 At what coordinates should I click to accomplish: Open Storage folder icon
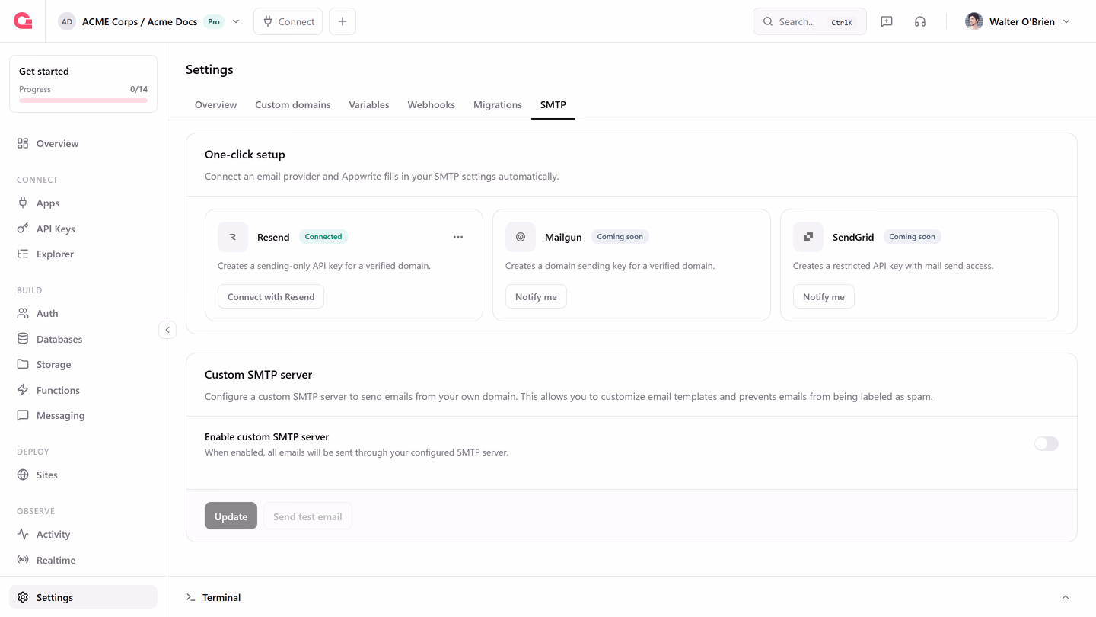pyautogui.click(x=23, y=364)
